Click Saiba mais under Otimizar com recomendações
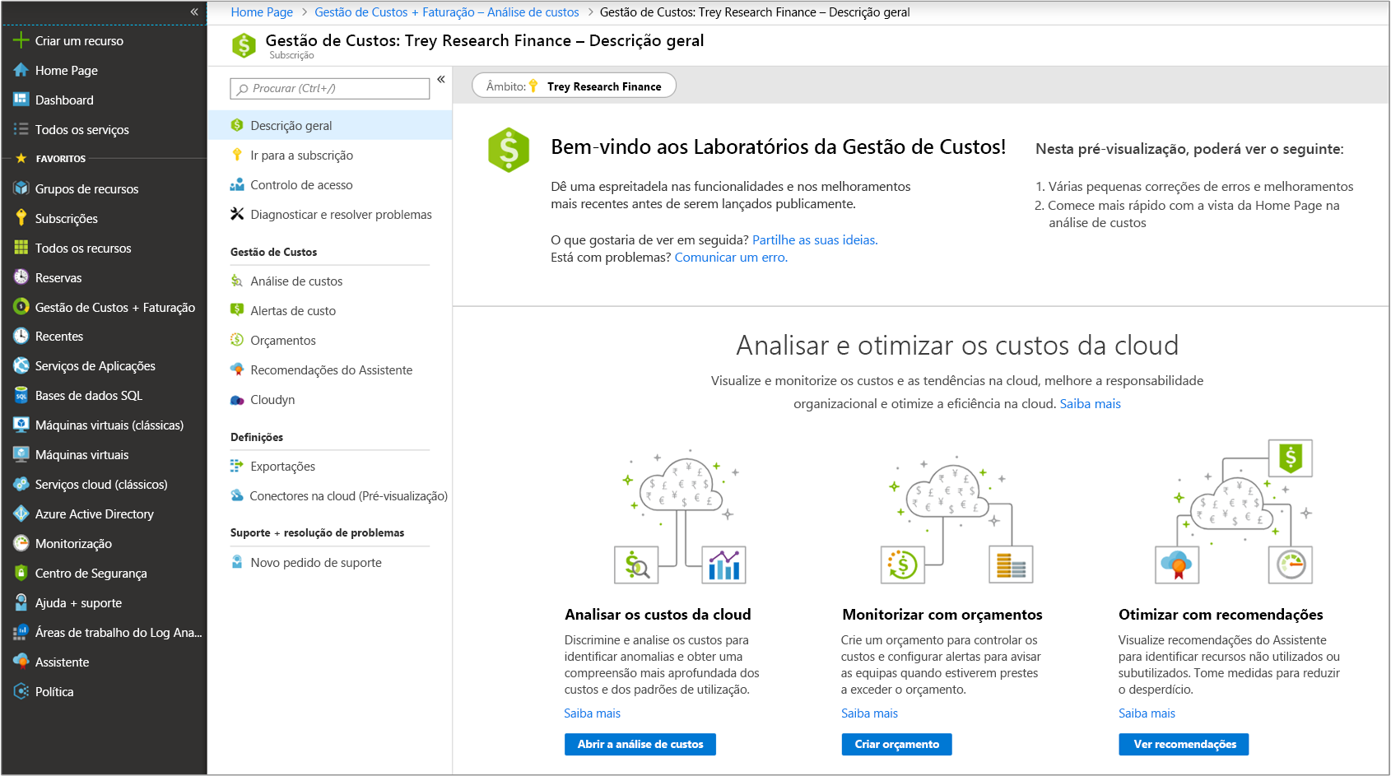Image resolution: width=1391 pixels, height=776 pixels. tap(1147, 713)
